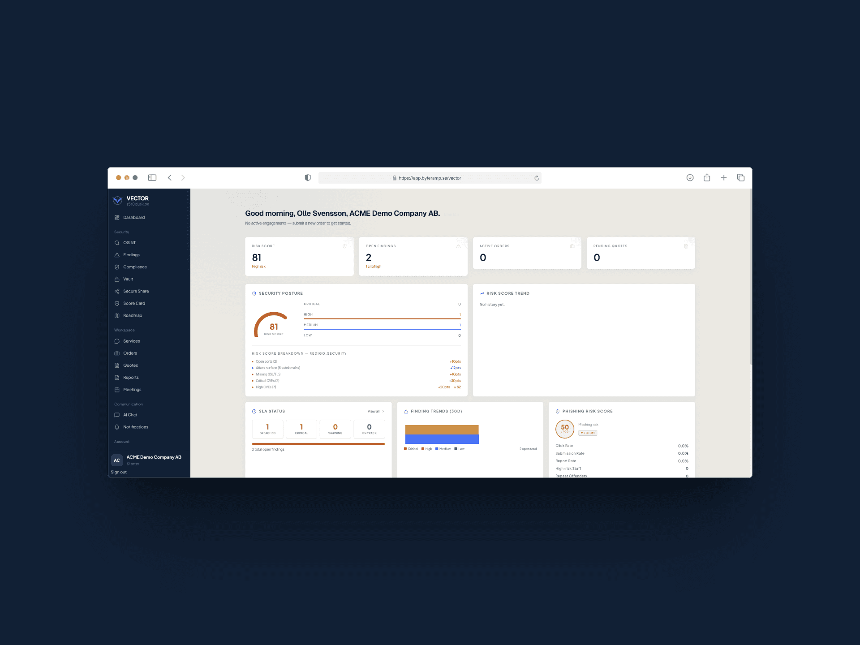Image resolution: width=860 pixels, height=645 pixels.
Task: Open View all in SLA Status
Action: click(375, 411)
